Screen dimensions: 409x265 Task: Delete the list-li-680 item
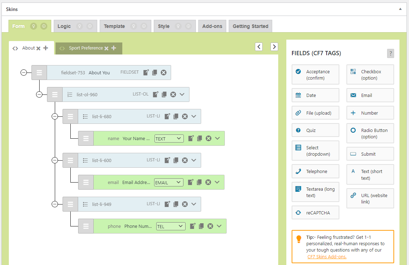[185, 116]
